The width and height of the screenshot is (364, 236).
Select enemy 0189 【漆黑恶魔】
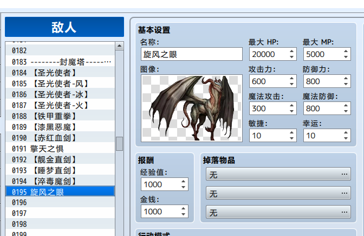tap(60, 127)
